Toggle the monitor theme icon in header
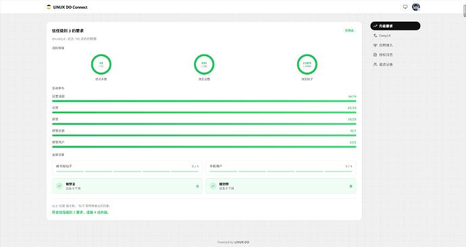This screenshot has height=247, width=466. 405,7
